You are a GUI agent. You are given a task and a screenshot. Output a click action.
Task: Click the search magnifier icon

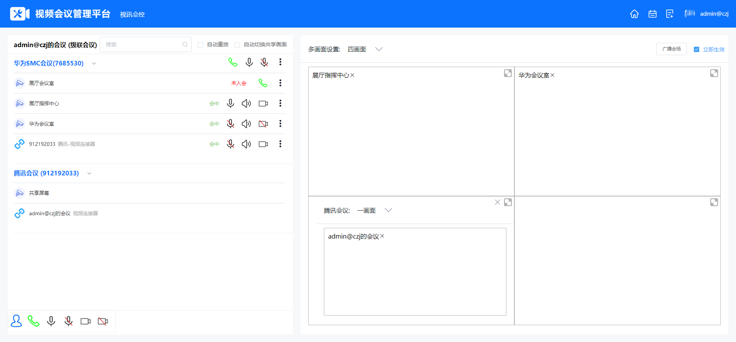185,44
